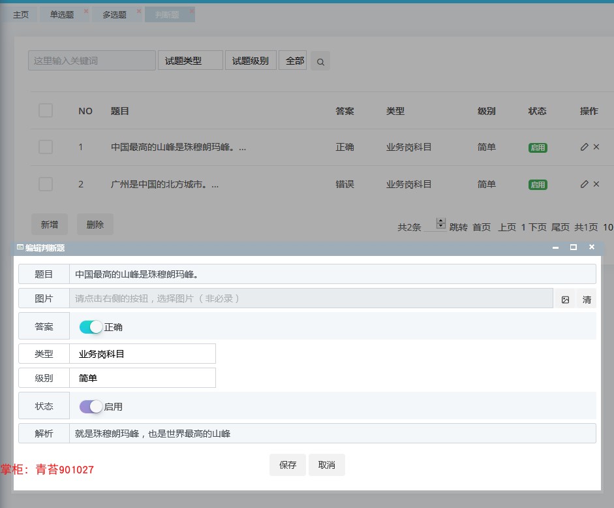Check the checkbox next to question 1

pos(45,147)
